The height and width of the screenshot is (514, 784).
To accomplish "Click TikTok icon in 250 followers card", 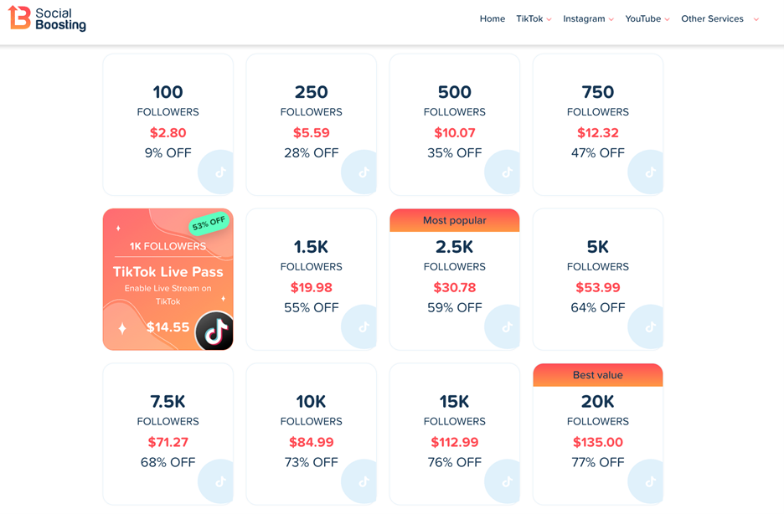I will click(x=364, y=172).
